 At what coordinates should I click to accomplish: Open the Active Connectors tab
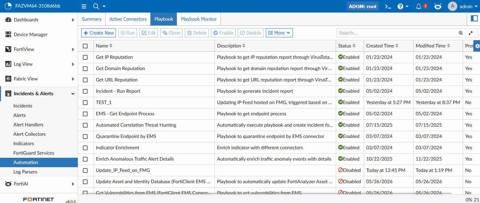128,19
